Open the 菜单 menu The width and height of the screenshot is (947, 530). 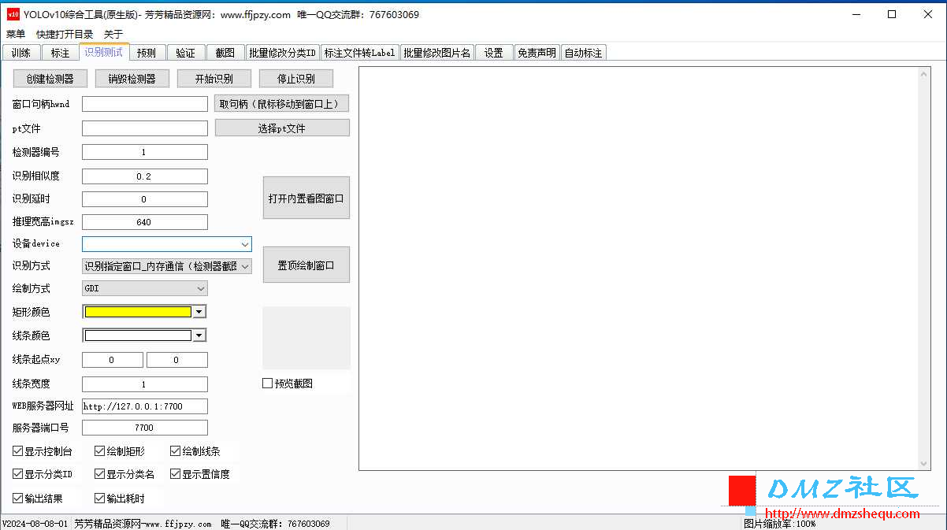(x=16, y=34)
